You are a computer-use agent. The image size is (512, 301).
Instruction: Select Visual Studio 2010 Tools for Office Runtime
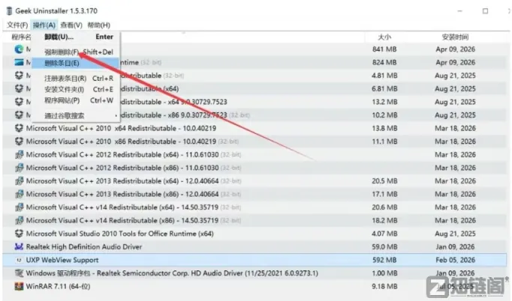pyautogui.click(x=120, y=234)
